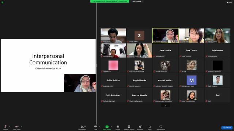The width and height of the screenshot is (234, 131).
Task: Open the Reactions menu
Action: pyautogui.click(x=140, y=127)
